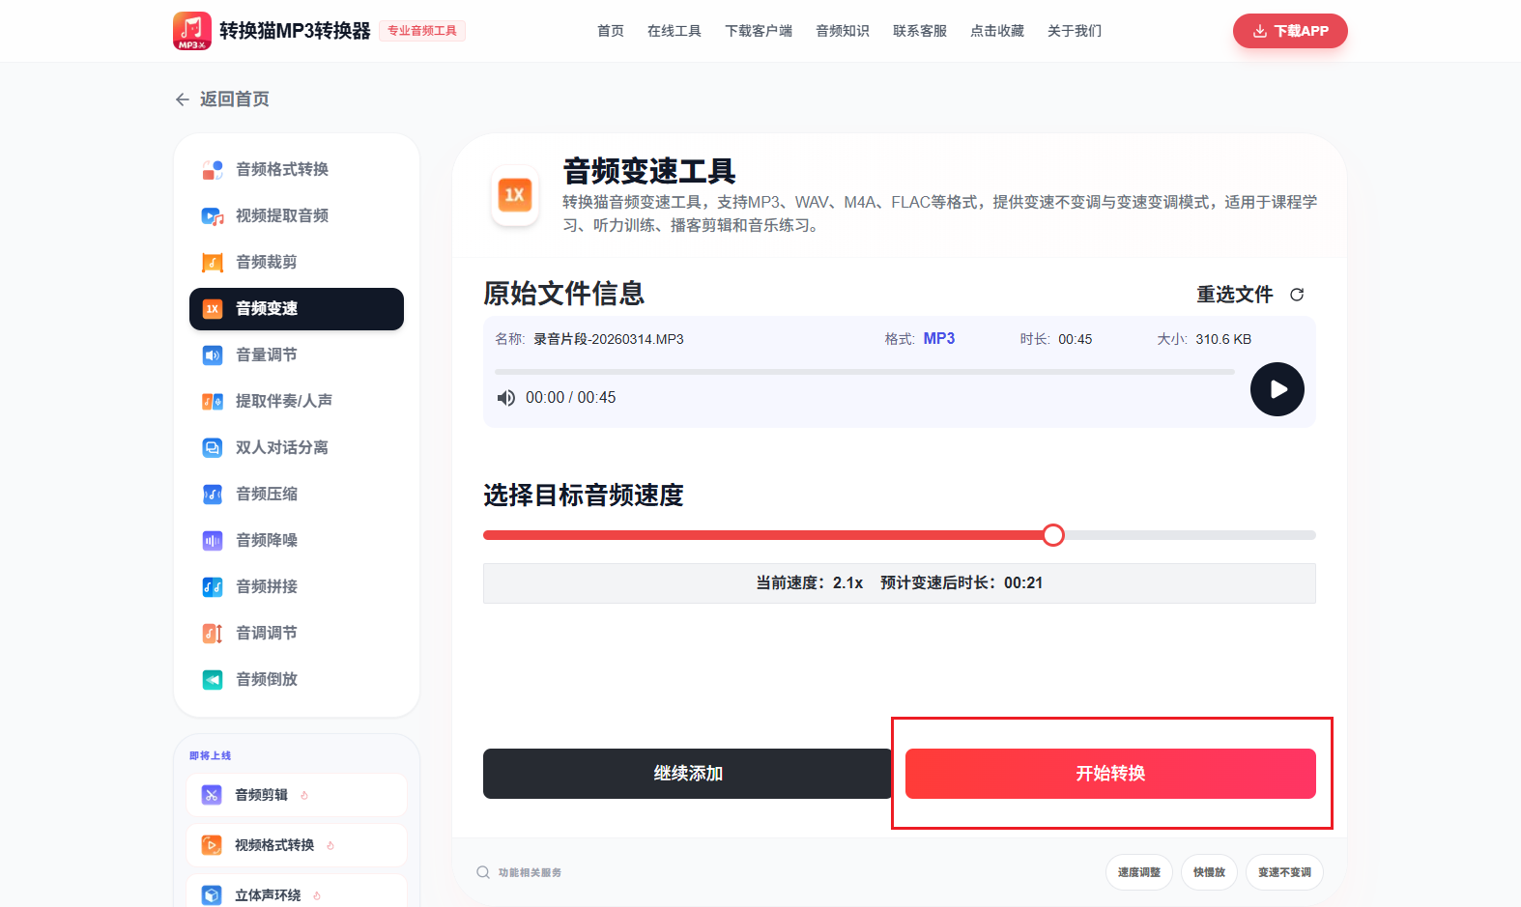This screenshot has width=1521, height=907.
Task: Select the 变速不变调 tag
Action: pos(1283,872)
